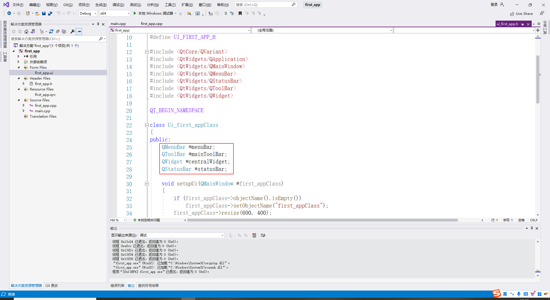Click the 搜索 (Ctrl+Q) search box

[x=266, y=5]
